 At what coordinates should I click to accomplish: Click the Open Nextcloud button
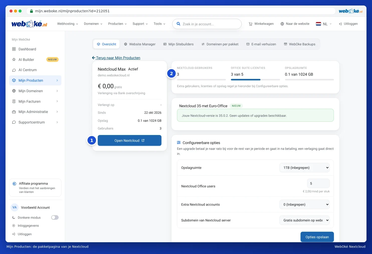coord(130,141)
